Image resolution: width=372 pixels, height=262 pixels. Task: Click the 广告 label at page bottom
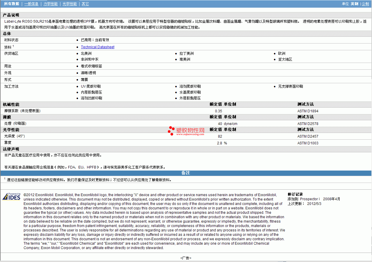[186, 258]
